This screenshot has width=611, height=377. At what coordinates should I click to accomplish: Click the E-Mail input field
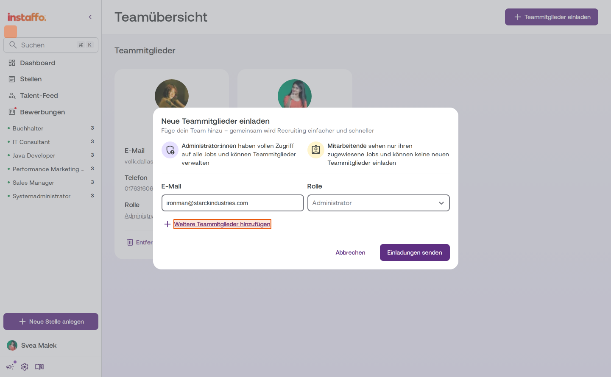pos(233,203)
